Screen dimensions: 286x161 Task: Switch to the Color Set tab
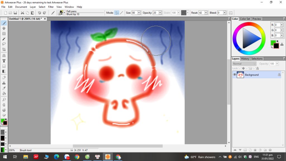(x=245, y=19)
